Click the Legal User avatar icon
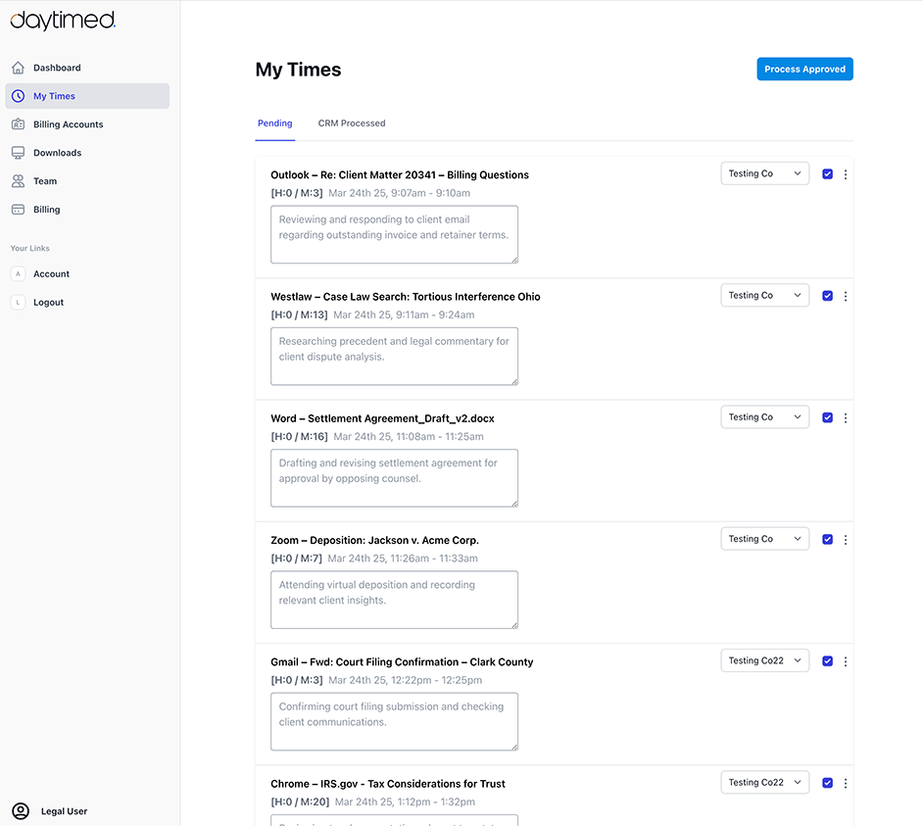This screenshot has width=923, height=826. point(21,810)
